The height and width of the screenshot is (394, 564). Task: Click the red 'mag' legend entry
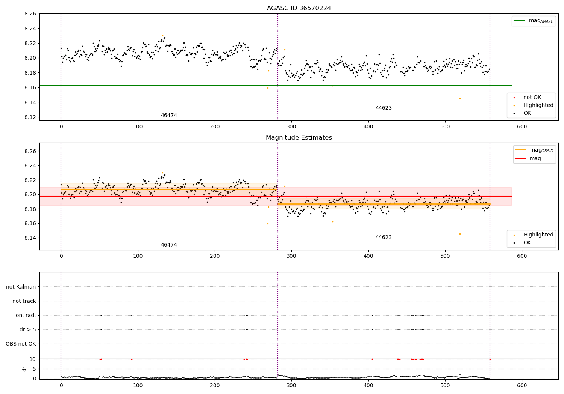point(528,158)
